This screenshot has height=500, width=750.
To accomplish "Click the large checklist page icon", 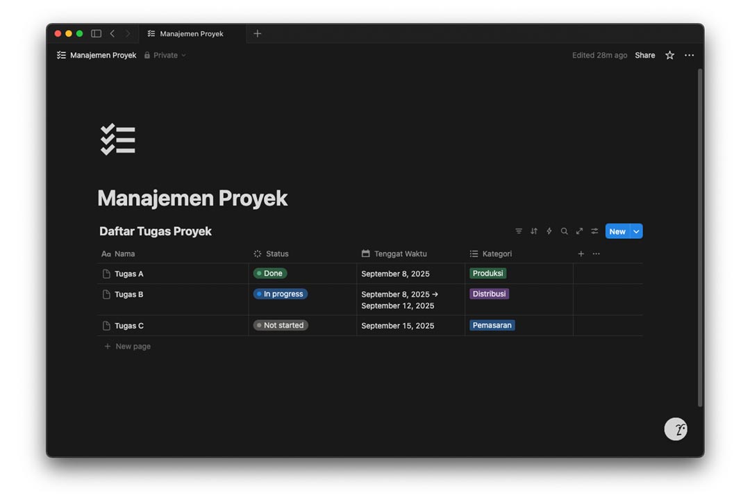I will [117, 139].
